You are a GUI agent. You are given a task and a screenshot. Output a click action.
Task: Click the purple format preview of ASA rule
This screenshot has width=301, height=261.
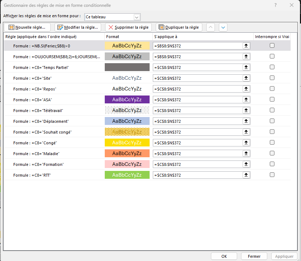pyautogui.click(x=127, y=99)
